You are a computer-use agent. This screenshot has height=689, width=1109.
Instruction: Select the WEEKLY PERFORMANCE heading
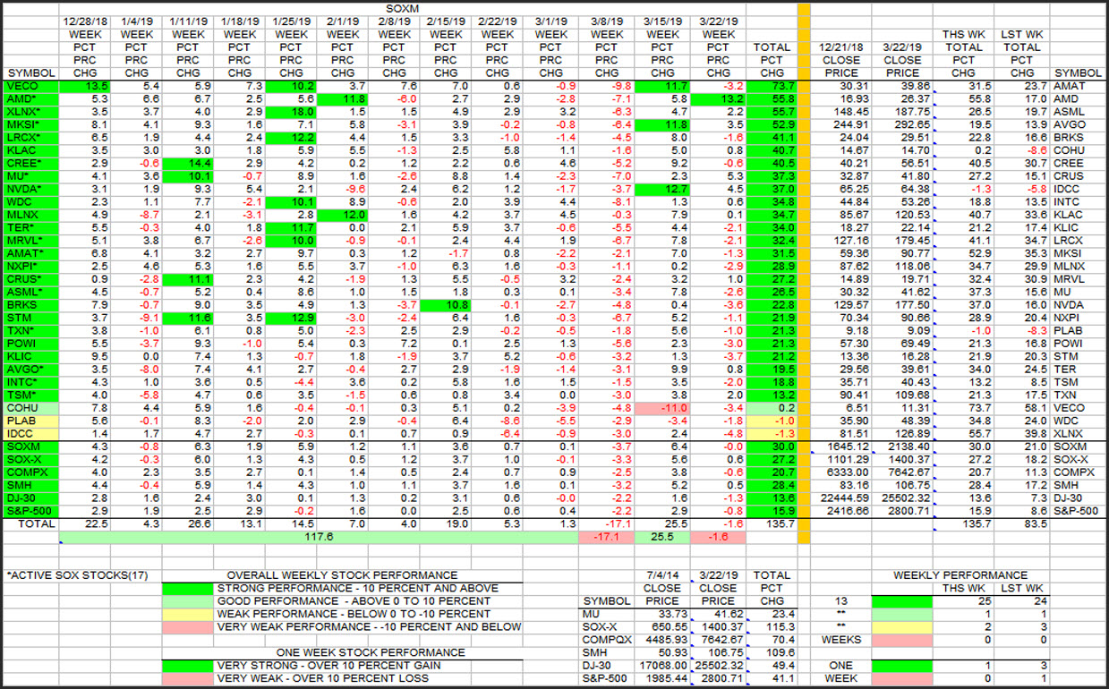(x=960, y=575)
